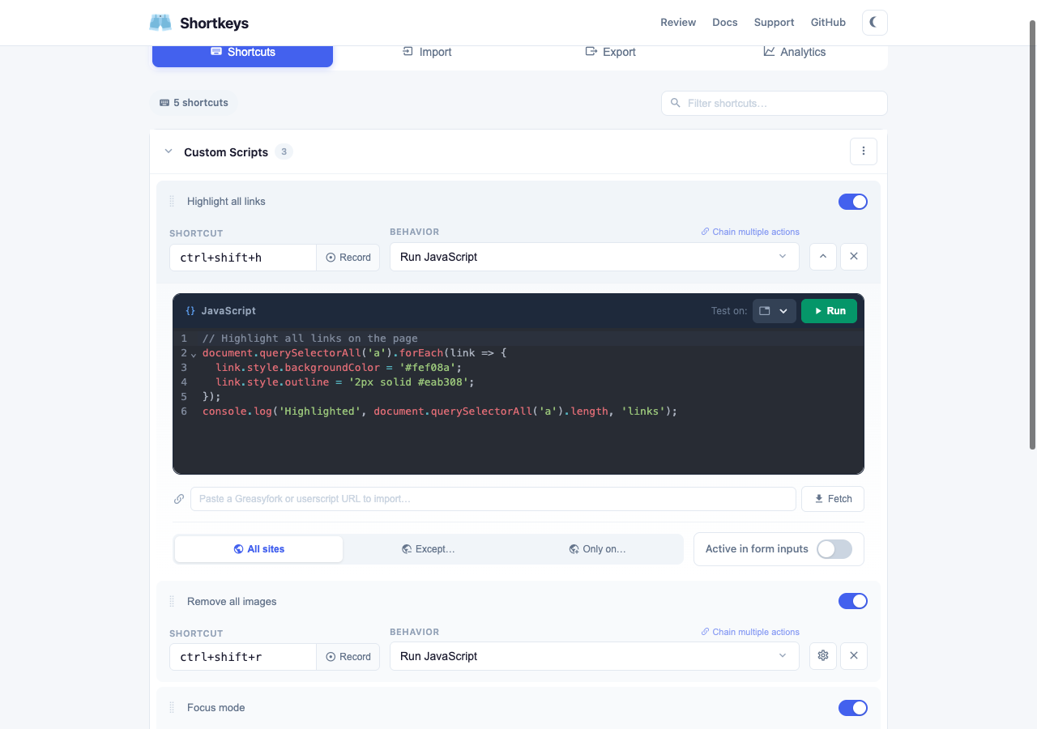Move Highlight all links up with arrow icon
The height and width of the screenshot is (729, 1037).
click(822, 257)
